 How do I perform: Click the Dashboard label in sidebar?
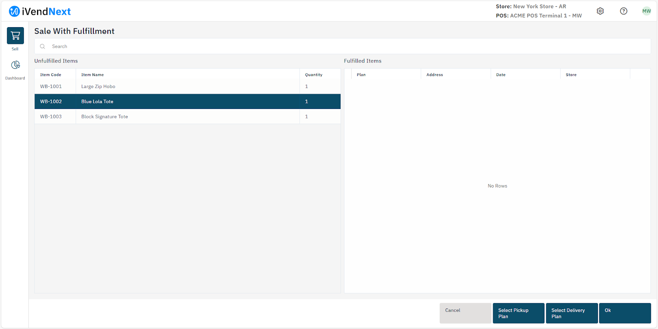15,78
